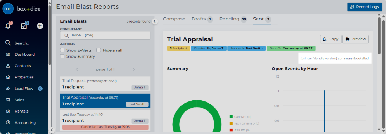
Task: Click the green OPENED legend swatch
Action: tap(231, 117)
